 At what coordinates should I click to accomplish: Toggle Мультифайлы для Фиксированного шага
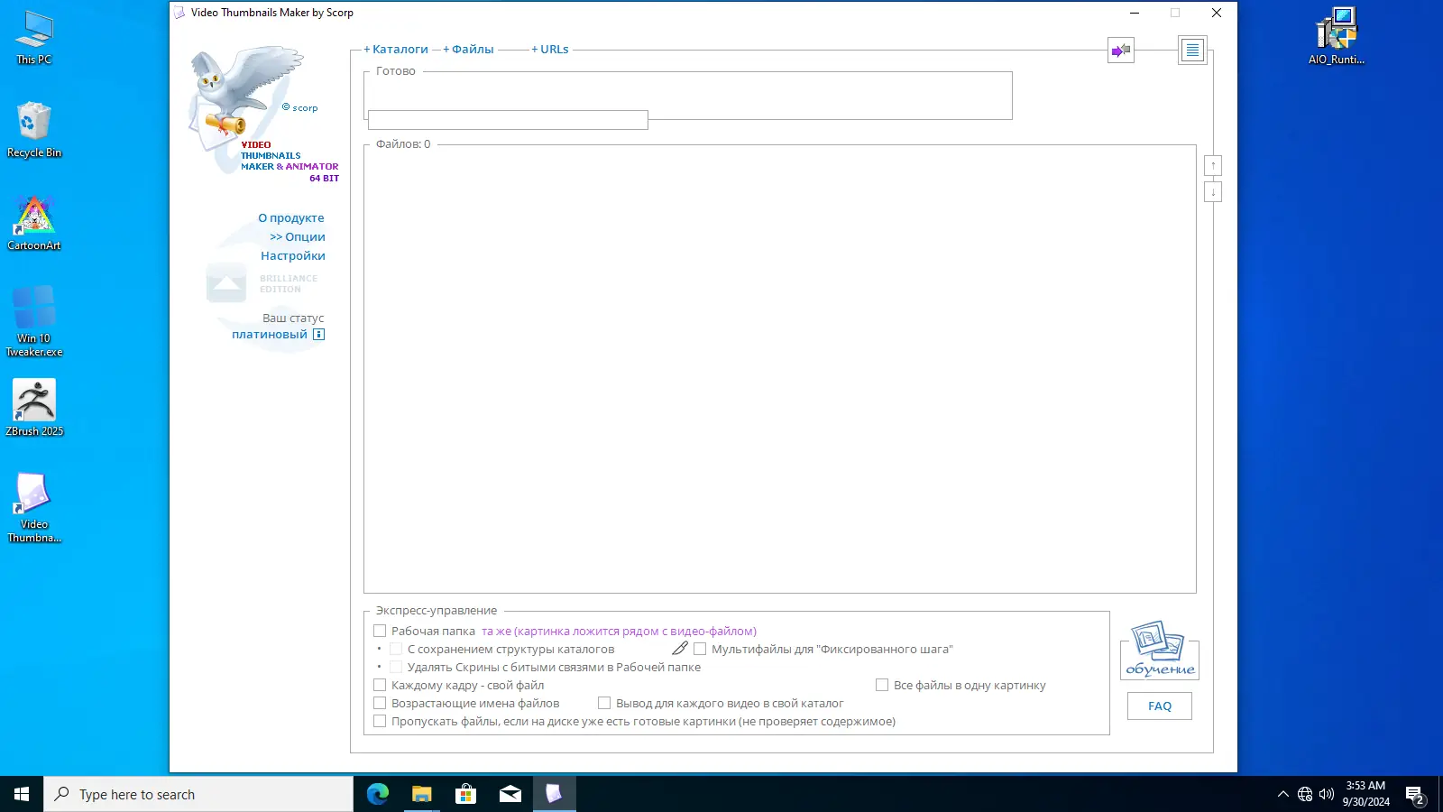[x=700, y=648]
